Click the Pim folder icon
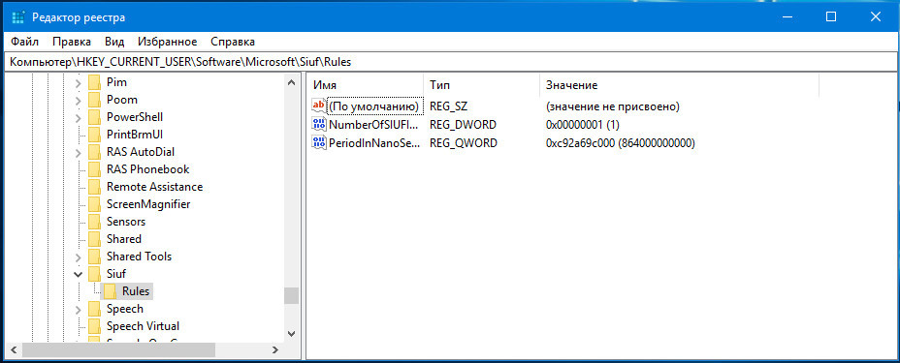This screenshot has height=363, width=900. (95, 82)
